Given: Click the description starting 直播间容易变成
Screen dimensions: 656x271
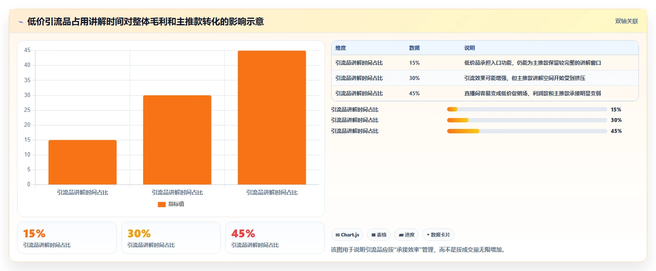Looking at the screenshot, I should [533, 94].
